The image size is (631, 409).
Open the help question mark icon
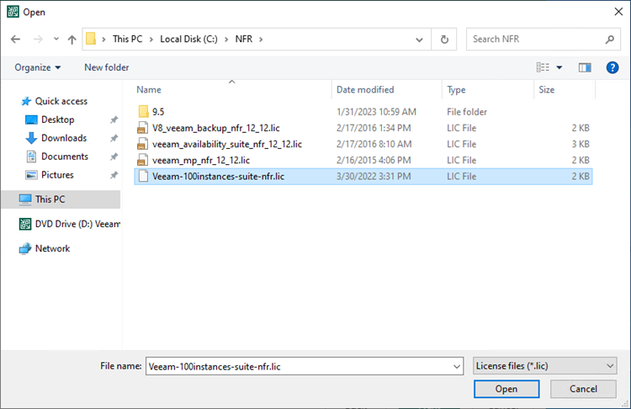coord(612,67)
